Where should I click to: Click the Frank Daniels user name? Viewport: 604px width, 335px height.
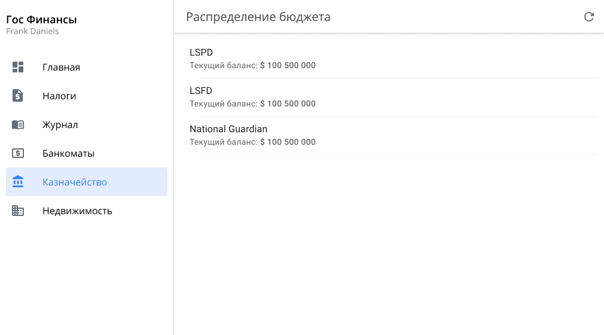tap(32, 31)
